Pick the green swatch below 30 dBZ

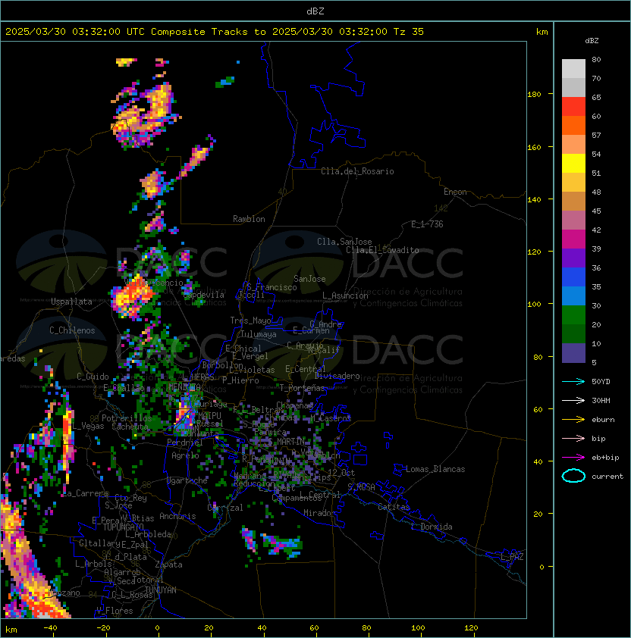573,315
